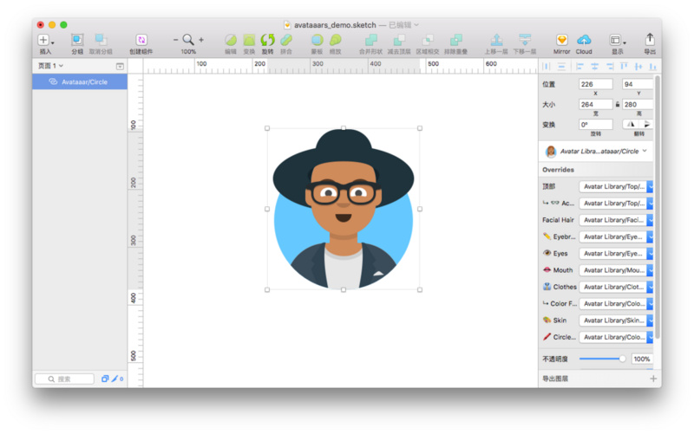Click the rotation field showing 0°
Screen dimensions: 694x434
(596, 124)
